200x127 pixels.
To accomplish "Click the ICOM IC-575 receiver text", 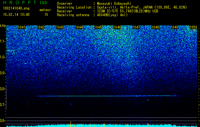I will click(128, 11).
